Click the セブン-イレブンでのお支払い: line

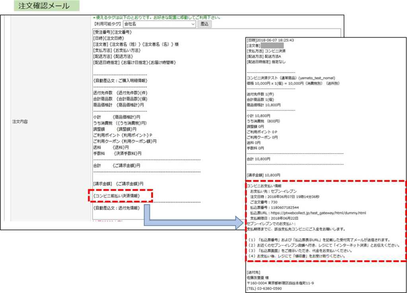pos(271,224)
